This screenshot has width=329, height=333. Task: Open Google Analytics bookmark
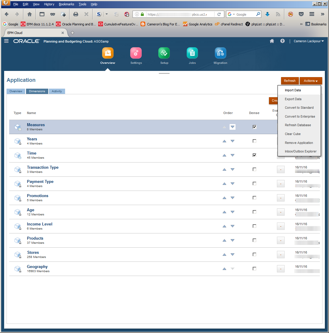point(198,24)
